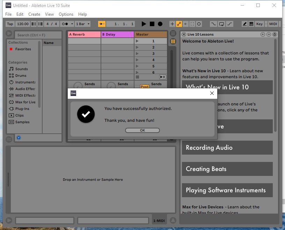Viewport: 285px width, 230px height.
Task: Open What's New in Live 10 lesson
Action: click(x=227, y=87)
